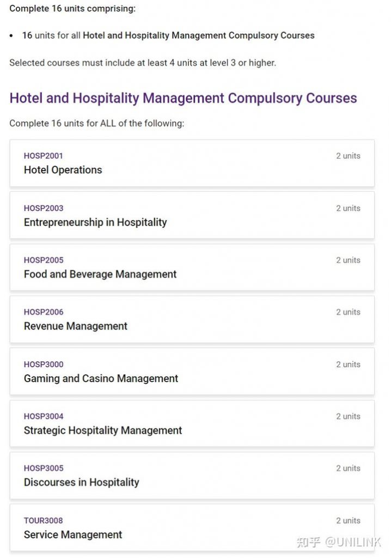Viewport: 391px width, 558px height.
Task: Click the bold Compulsory Courses bullet link
Action: click(199, 35)
